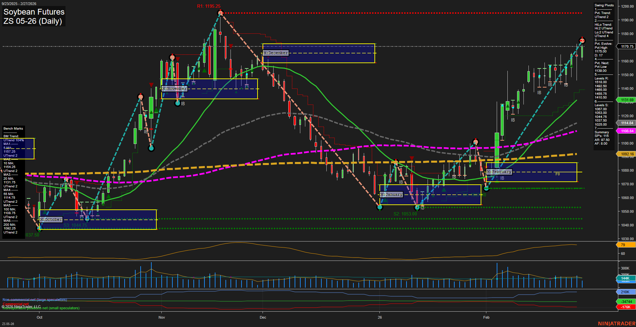
Task: Toggle Nonreportable positions net (small speculators) visibility
Action: 40,308
